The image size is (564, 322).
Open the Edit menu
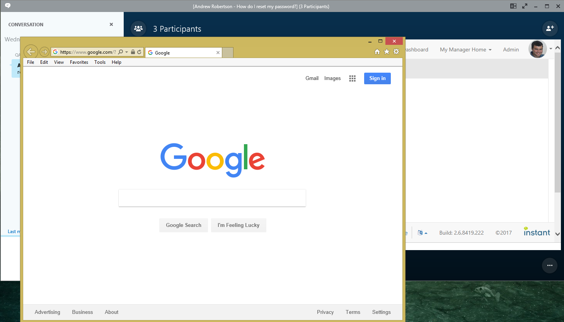pos(44,62)
